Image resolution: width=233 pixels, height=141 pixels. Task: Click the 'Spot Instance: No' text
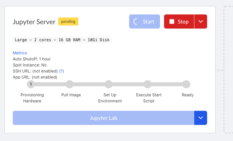click(x=30, y=65)
